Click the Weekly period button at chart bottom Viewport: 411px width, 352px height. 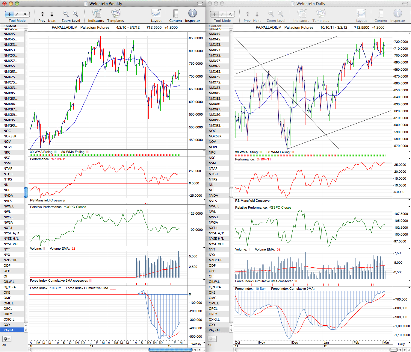pos(197,344)
